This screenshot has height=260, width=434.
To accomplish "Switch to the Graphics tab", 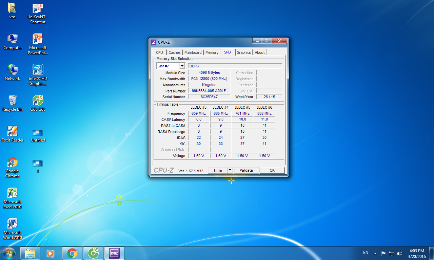I will click(x=243, y=52).
